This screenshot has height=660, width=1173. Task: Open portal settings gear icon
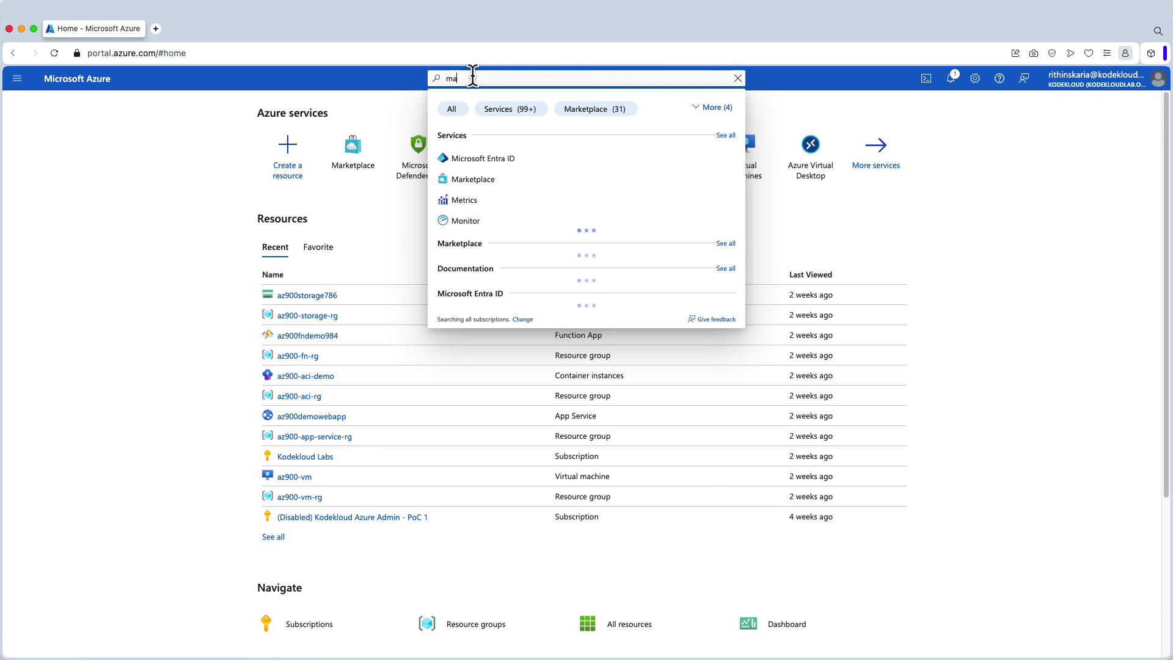tap(975, 78)
